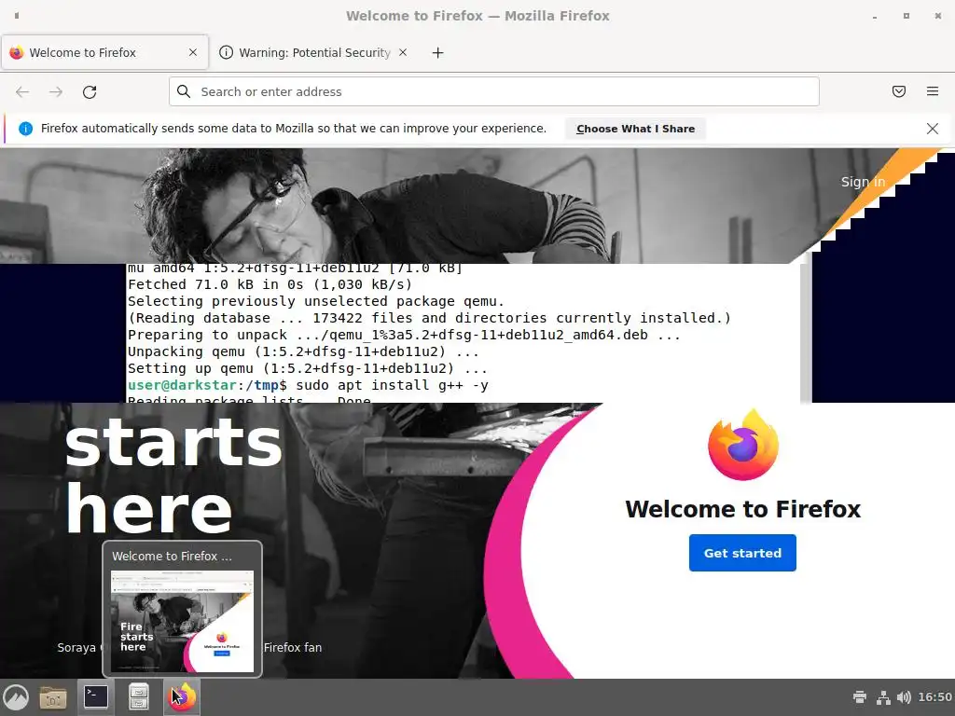The width and height of the screenshot is (955, 716).
Task: Click the Firefox icon in the taskbar
Action: pyautogui.click(x=182, y=697)
